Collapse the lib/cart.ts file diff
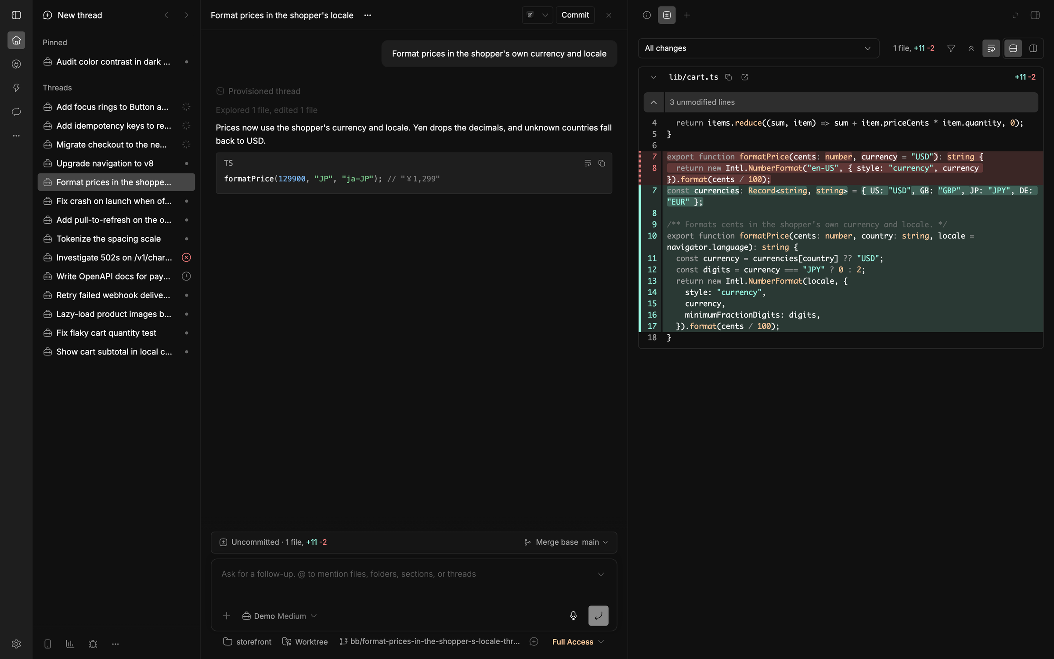Viewport: 1054px width, 659px height. (x=653, y=77)
